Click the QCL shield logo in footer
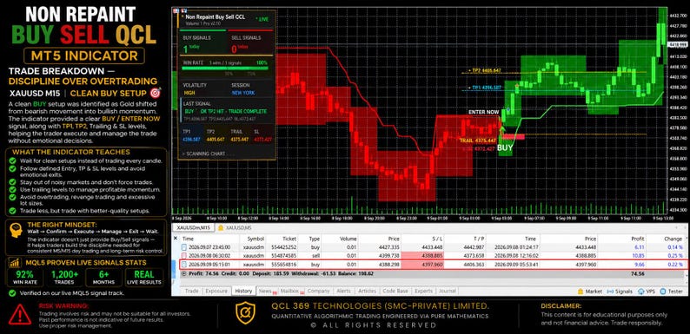This screenshot has height=334, width=690. [x=245, y=313]
